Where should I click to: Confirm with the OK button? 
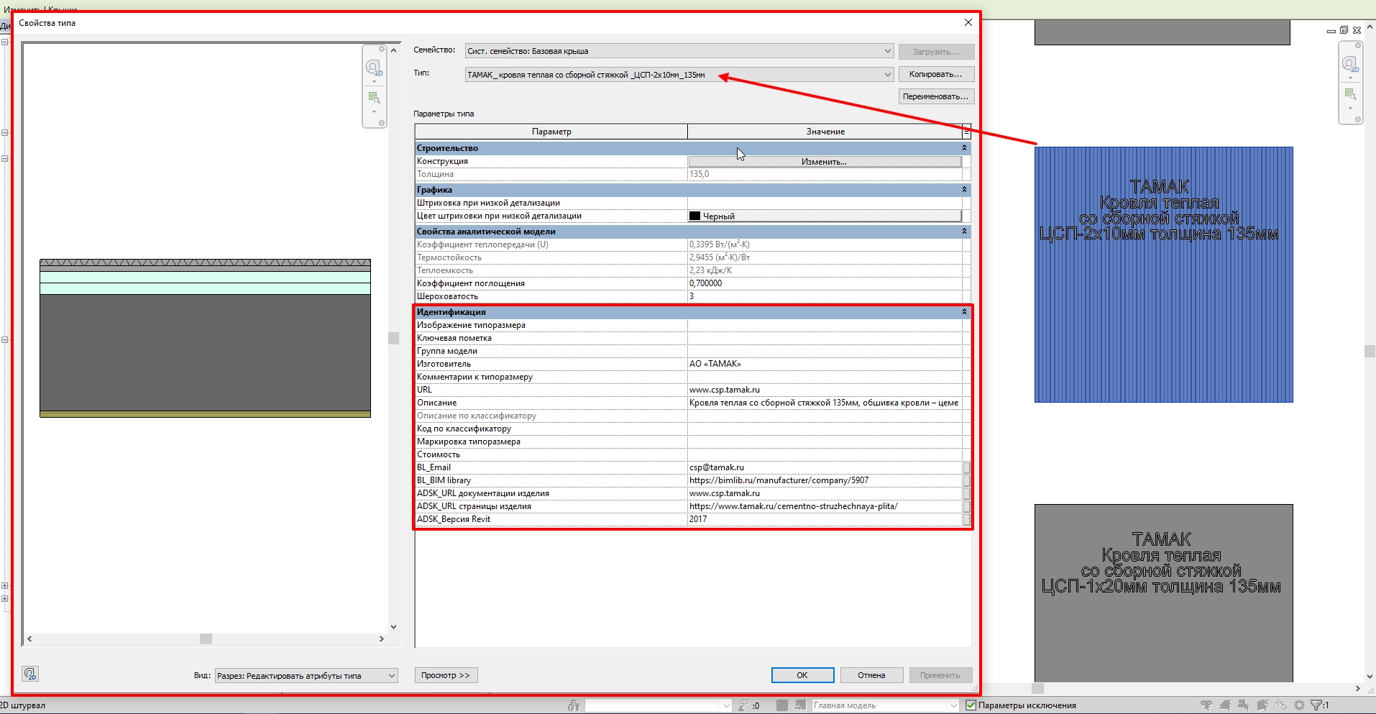(x=802, y=675)
